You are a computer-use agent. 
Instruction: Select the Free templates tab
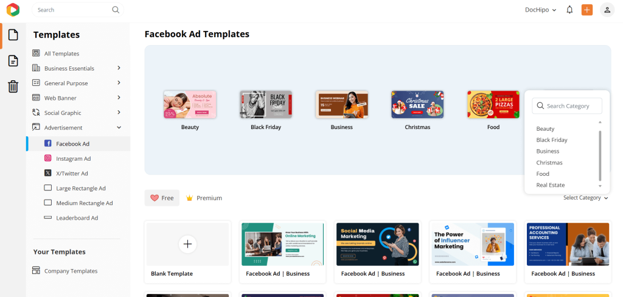tap(162, 198)
